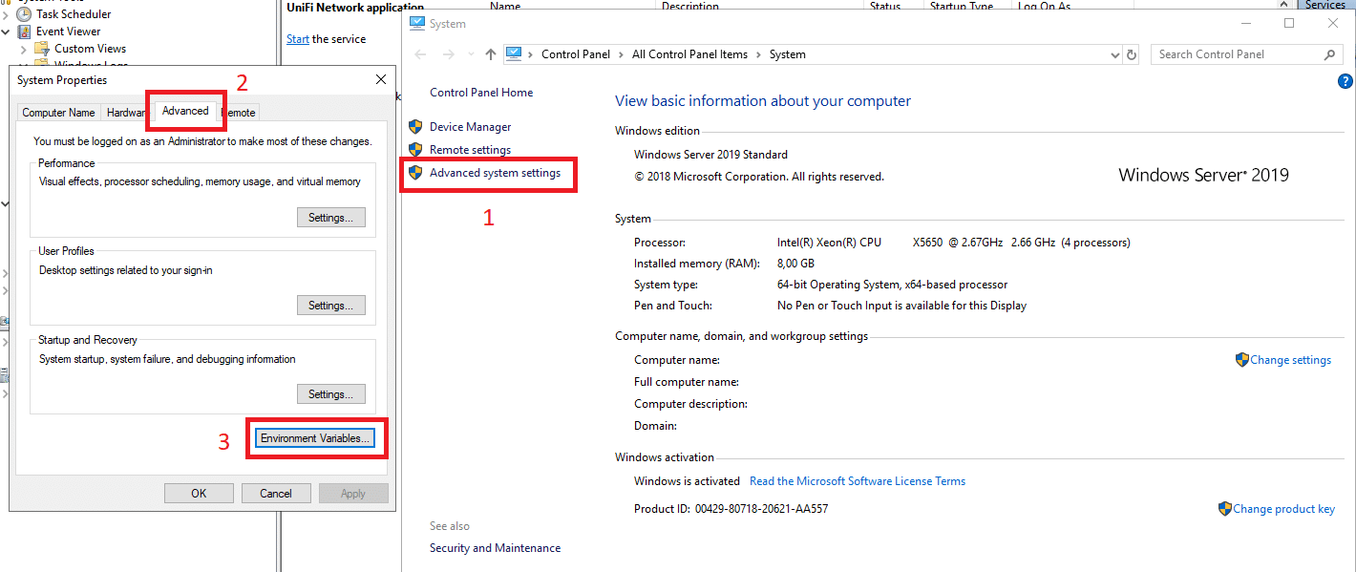Screen dimensions: 1356x572
Task: Open the Environment Variables dialog
Action: [x=317, y=438]
